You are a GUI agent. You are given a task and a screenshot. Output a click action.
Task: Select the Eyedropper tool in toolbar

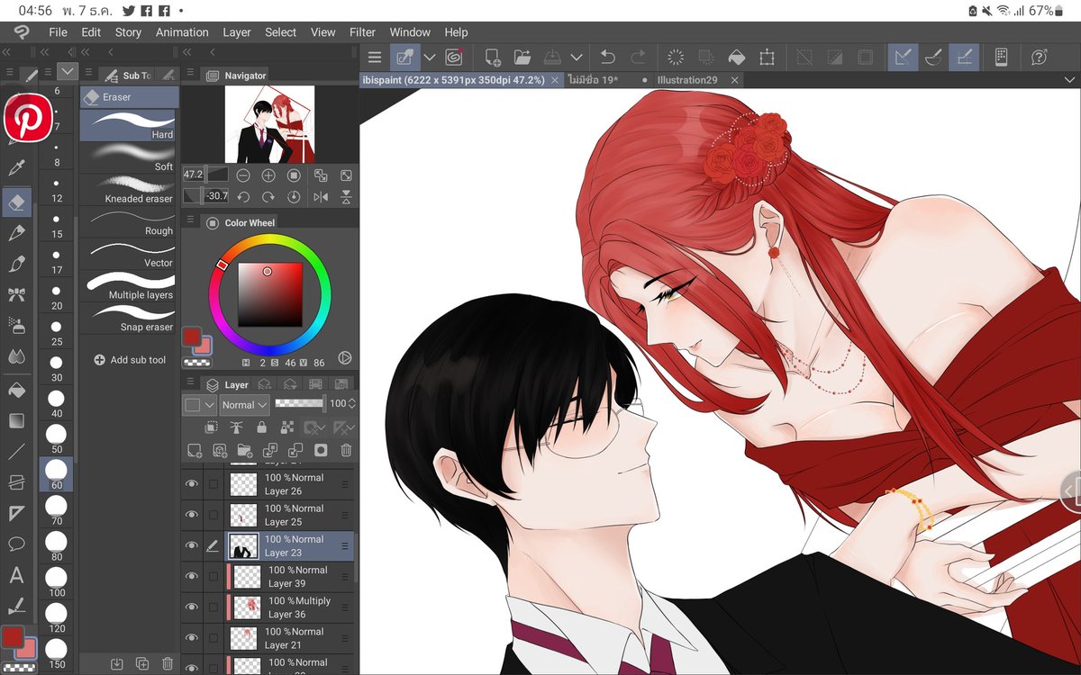coord(16,167)
